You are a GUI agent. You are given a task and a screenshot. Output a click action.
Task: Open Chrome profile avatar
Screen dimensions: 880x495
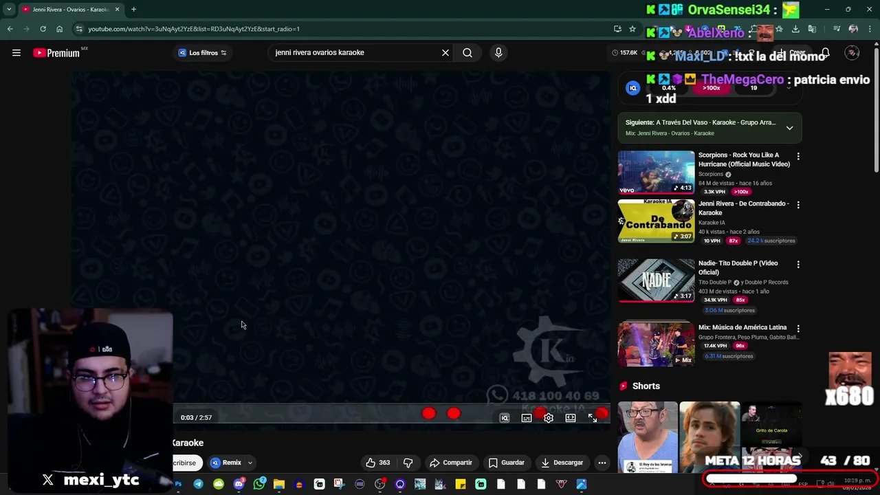click(853, 29)
